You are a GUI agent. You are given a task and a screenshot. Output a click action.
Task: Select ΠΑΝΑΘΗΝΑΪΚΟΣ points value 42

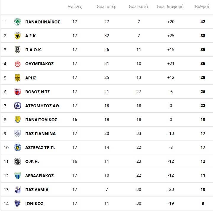click(x=203, y=22)
